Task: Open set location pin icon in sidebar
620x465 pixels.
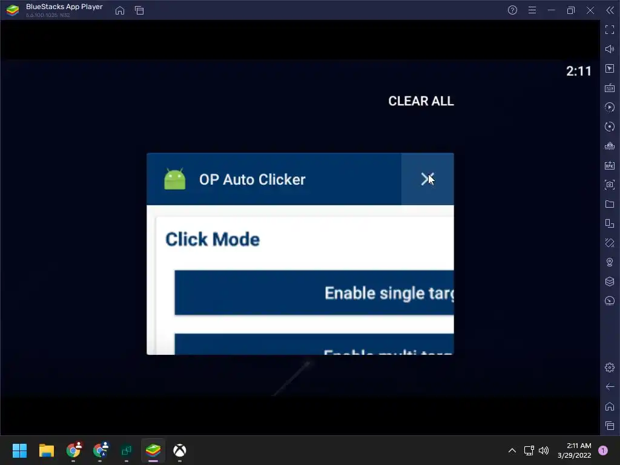Action: (610, 262)
